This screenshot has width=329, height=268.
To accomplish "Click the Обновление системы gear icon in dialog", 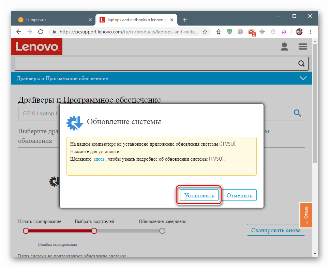I will point(75,123).
